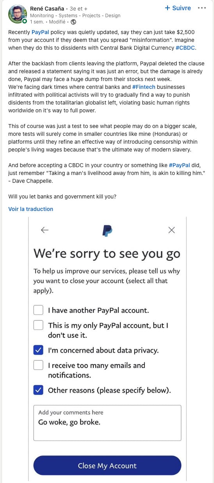The width and height of the screenshot is (214, 483).
Task: Check 'I receive too many emails'
Action: point(38,365)
